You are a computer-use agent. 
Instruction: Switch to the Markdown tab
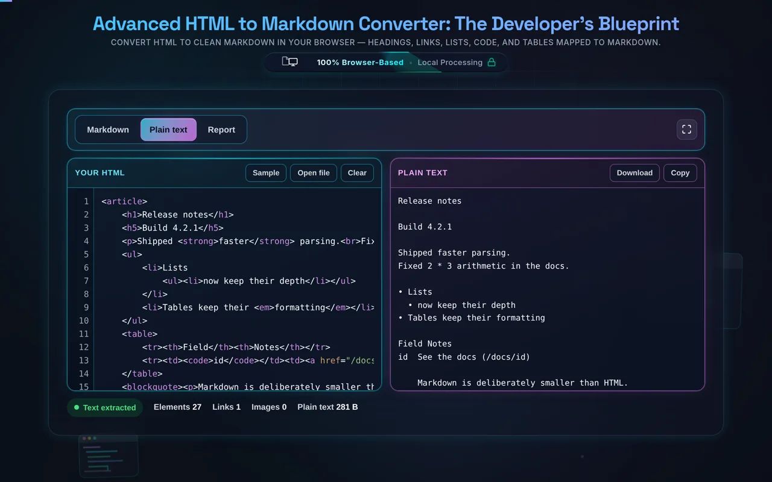[108, 130]
